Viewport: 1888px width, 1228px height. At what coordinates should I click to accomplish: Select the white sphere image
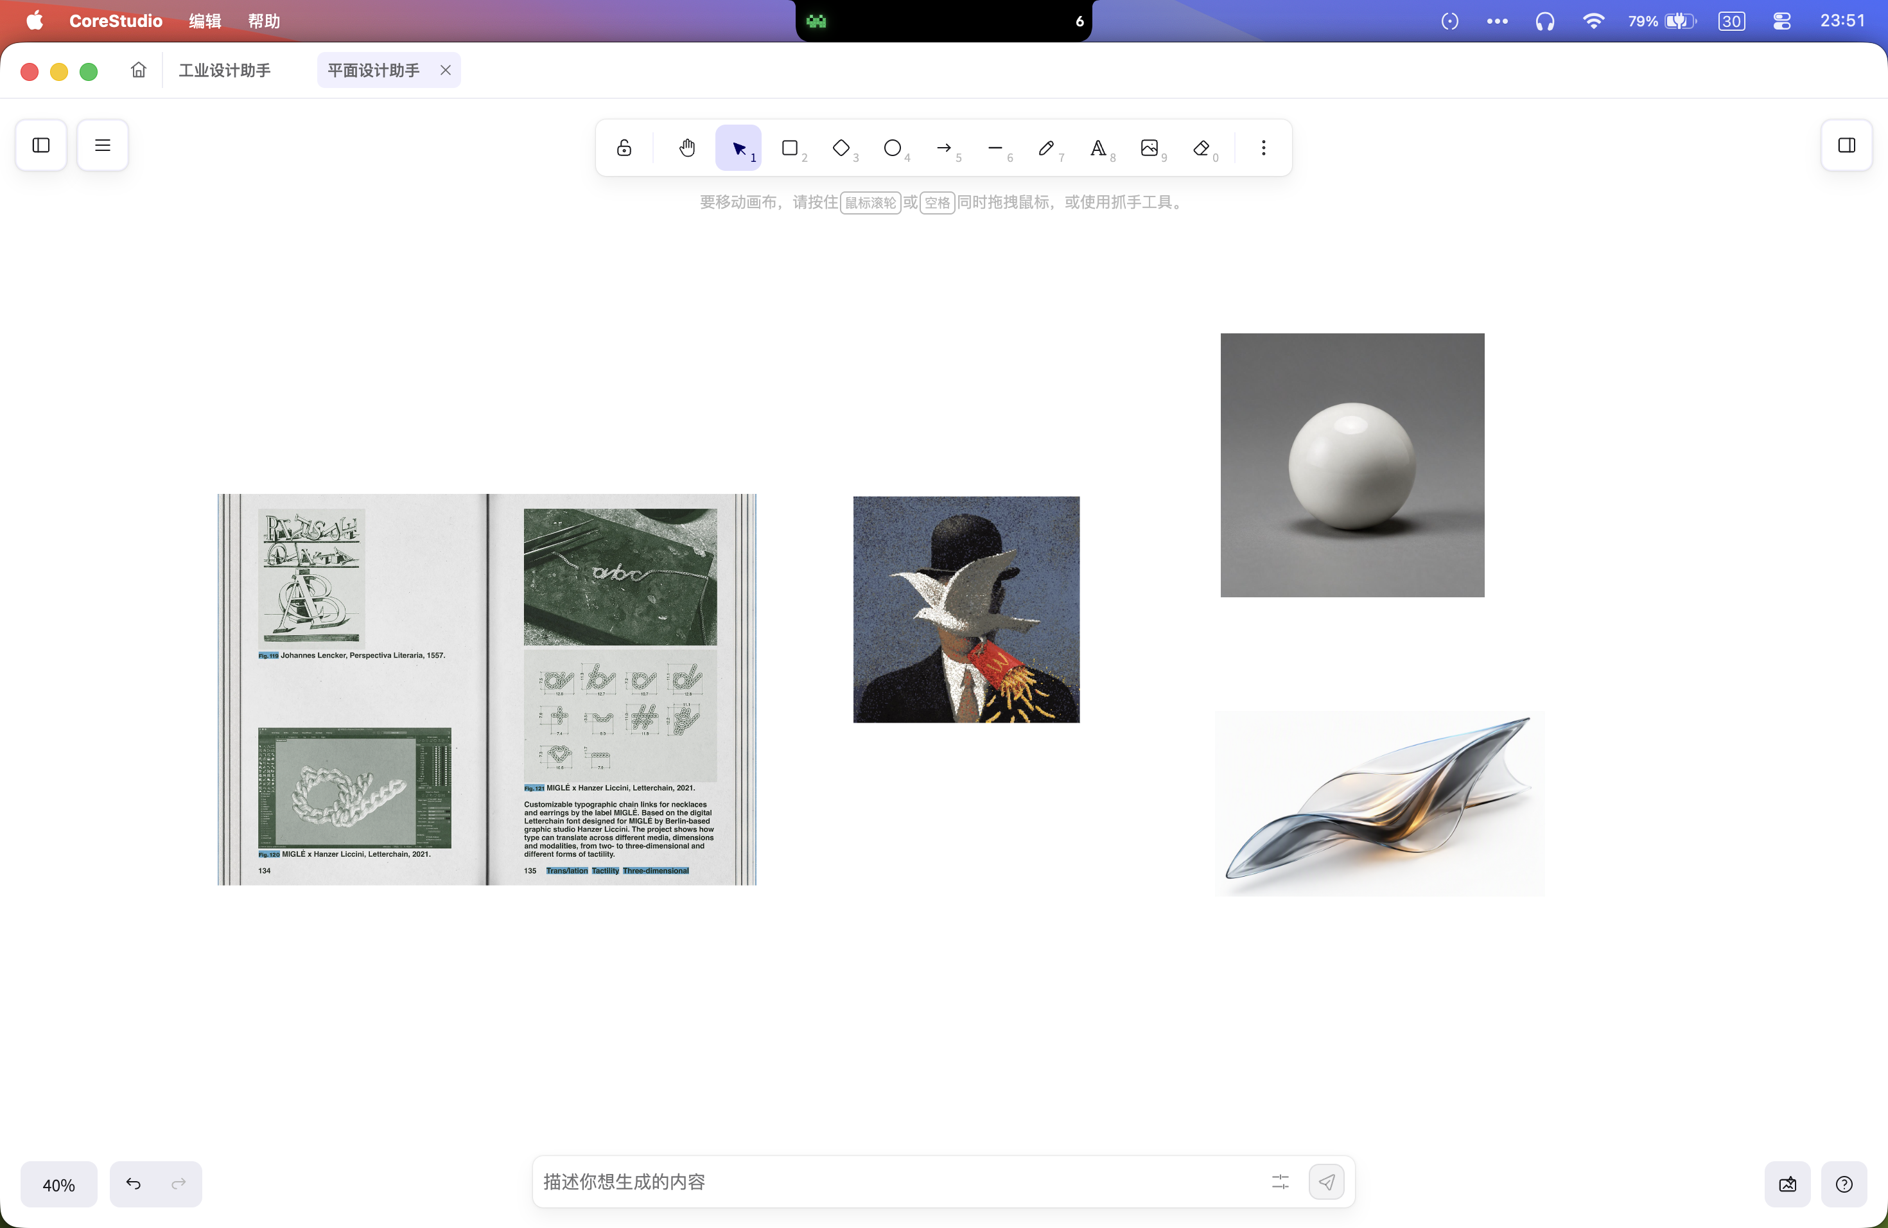1352,465
